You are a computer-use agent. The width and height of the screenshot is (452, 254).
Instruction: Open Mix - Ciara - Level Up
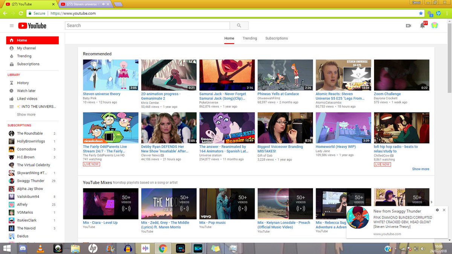100,223
